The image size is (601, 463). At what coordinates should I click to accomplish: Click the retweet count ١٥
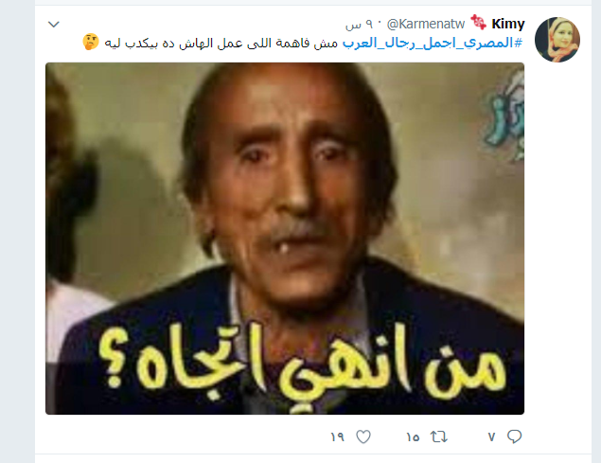coord(413,436)
